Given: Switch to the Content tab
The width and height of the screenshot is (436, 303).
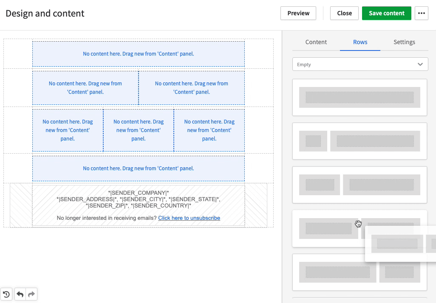Looking at the screenshot, I should [316, 42].
